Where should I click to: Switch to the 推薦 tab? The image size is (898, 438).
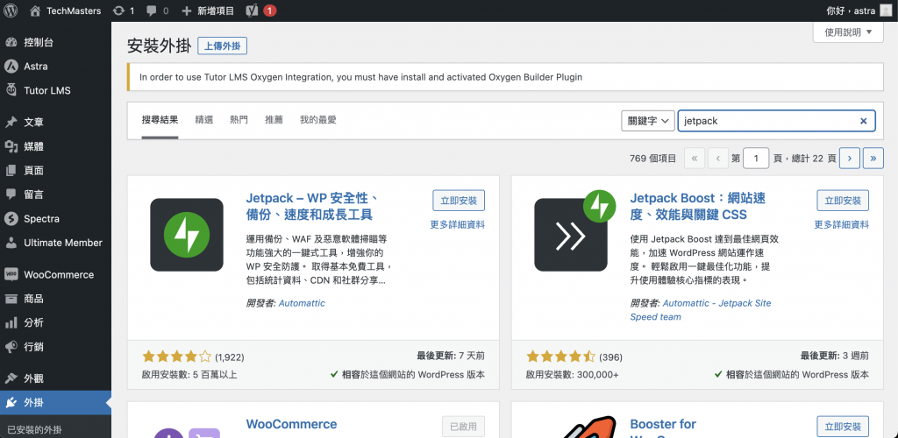coord(274,120)
